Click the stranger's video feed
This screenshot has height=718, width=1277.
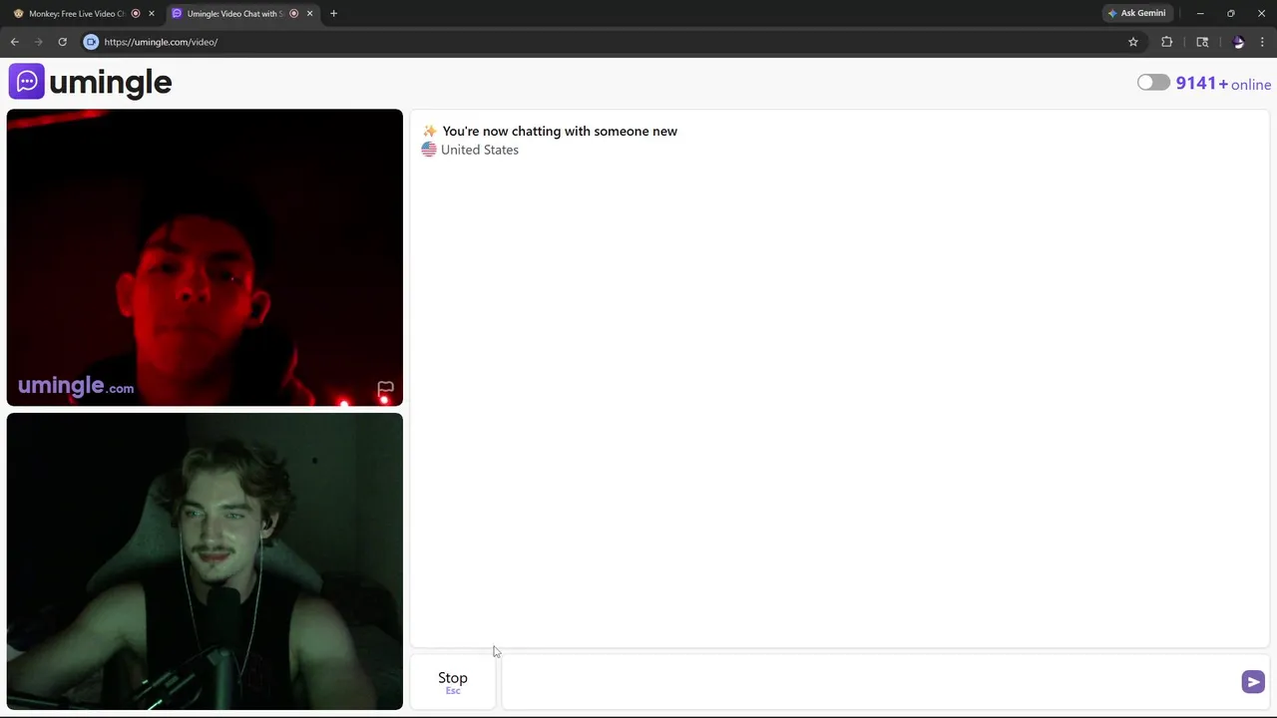pos(205,257)
